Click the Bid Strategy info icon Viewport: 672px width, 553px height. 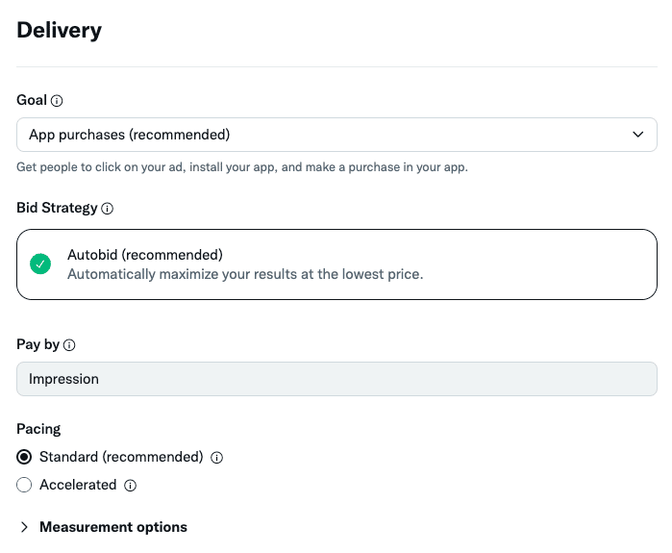click(x=108, y=209)
